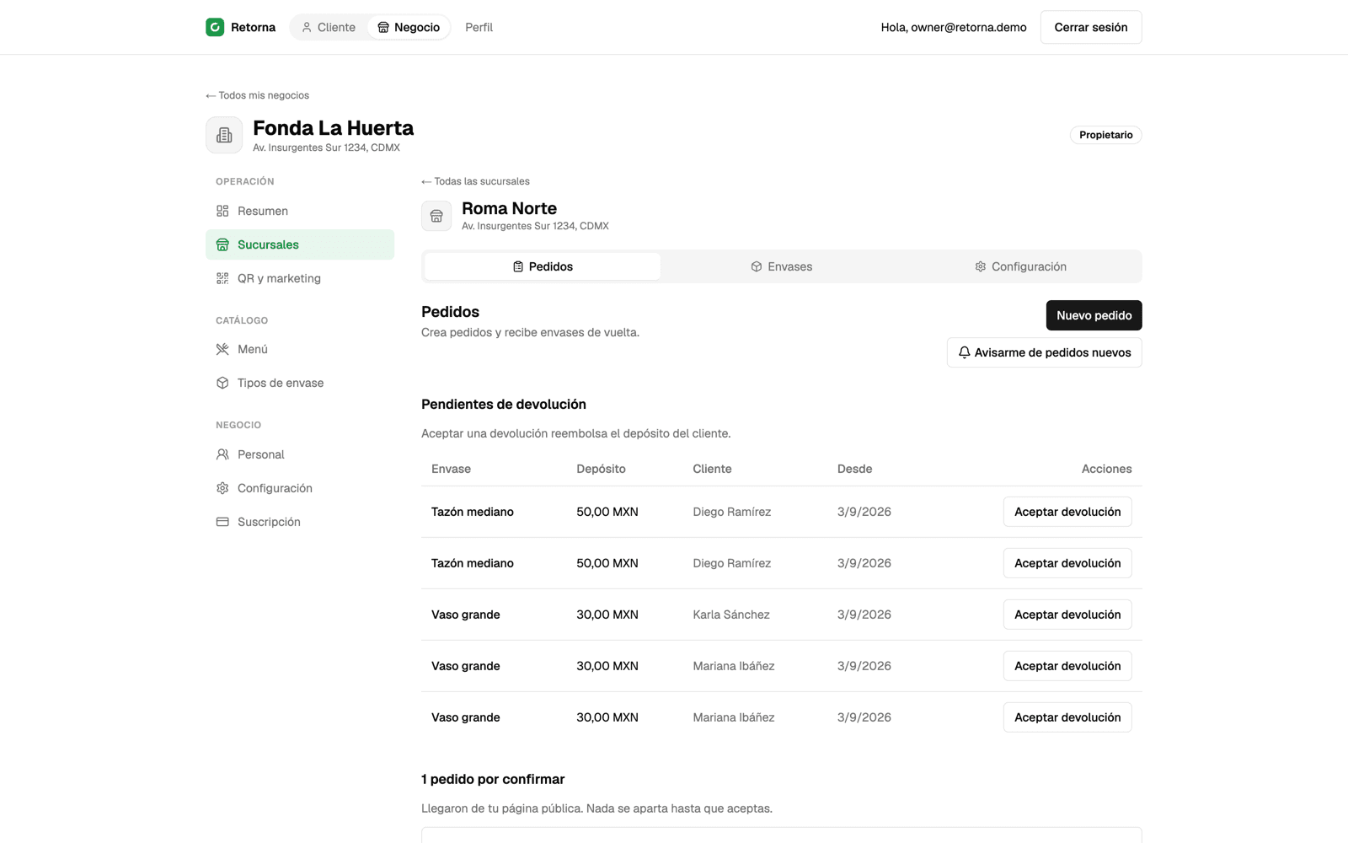Click the Roma Norte store icon
This screenshot has width=1348, height=843.
[436, 216]
